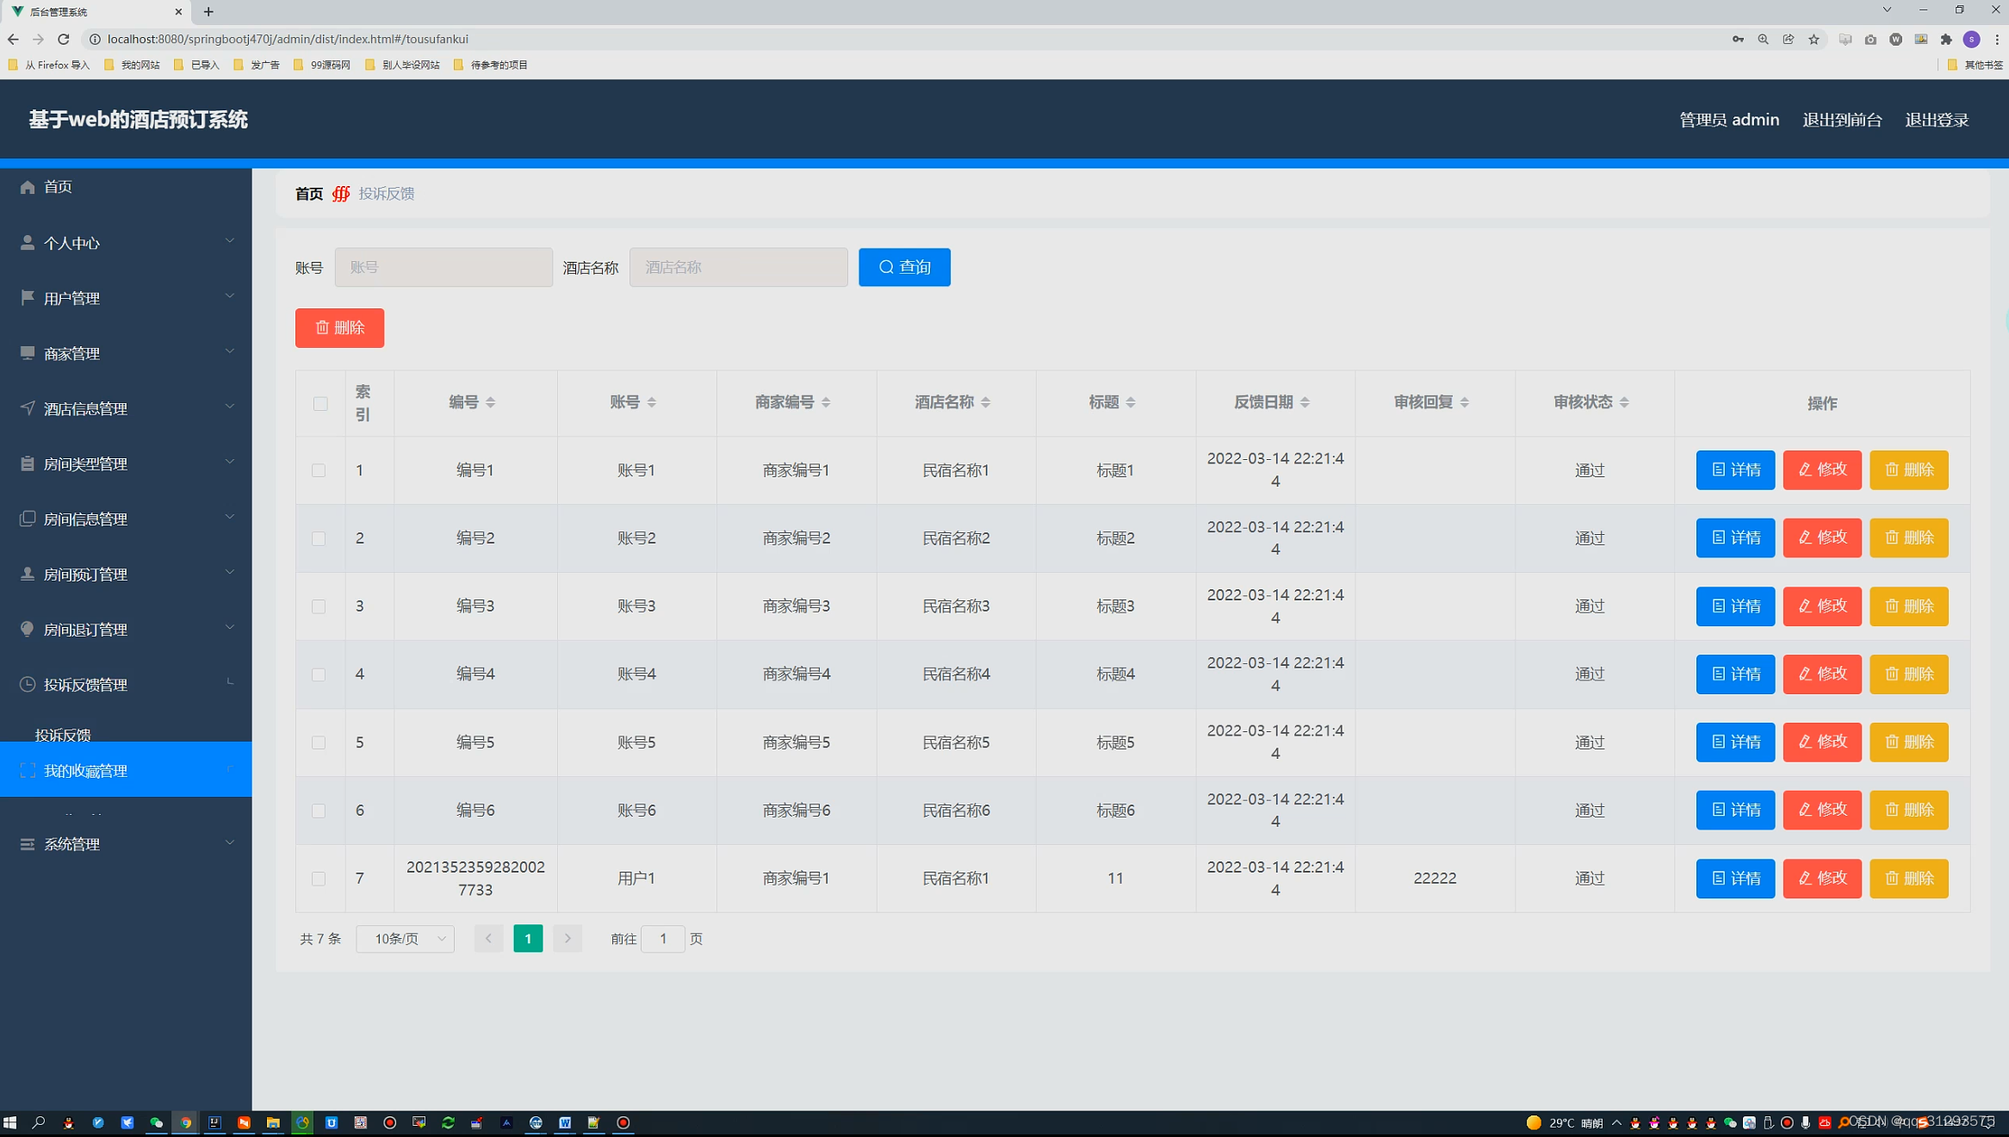Bookmark this page with star icon
Image resolution: width=2009 pixels, height=1137 pixels.
tap(1814, 39)
